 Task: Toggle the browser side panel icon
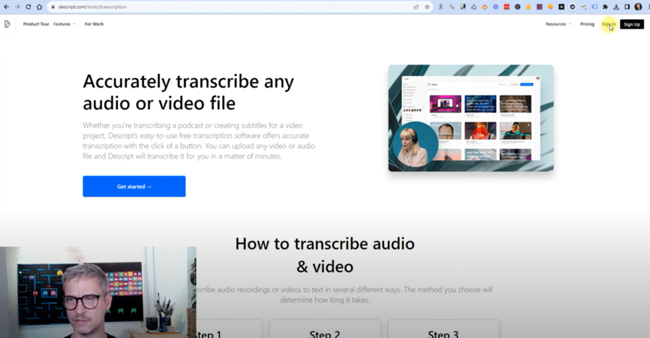[627, 6]
